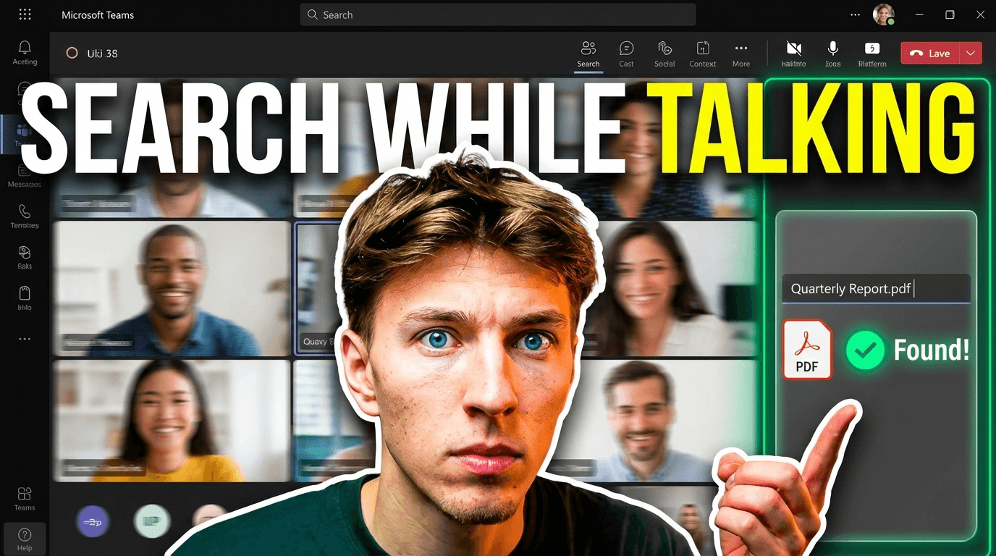Open the More meeting options
The width and height of the screenshot is (996, 556).
tap(741, 54)
